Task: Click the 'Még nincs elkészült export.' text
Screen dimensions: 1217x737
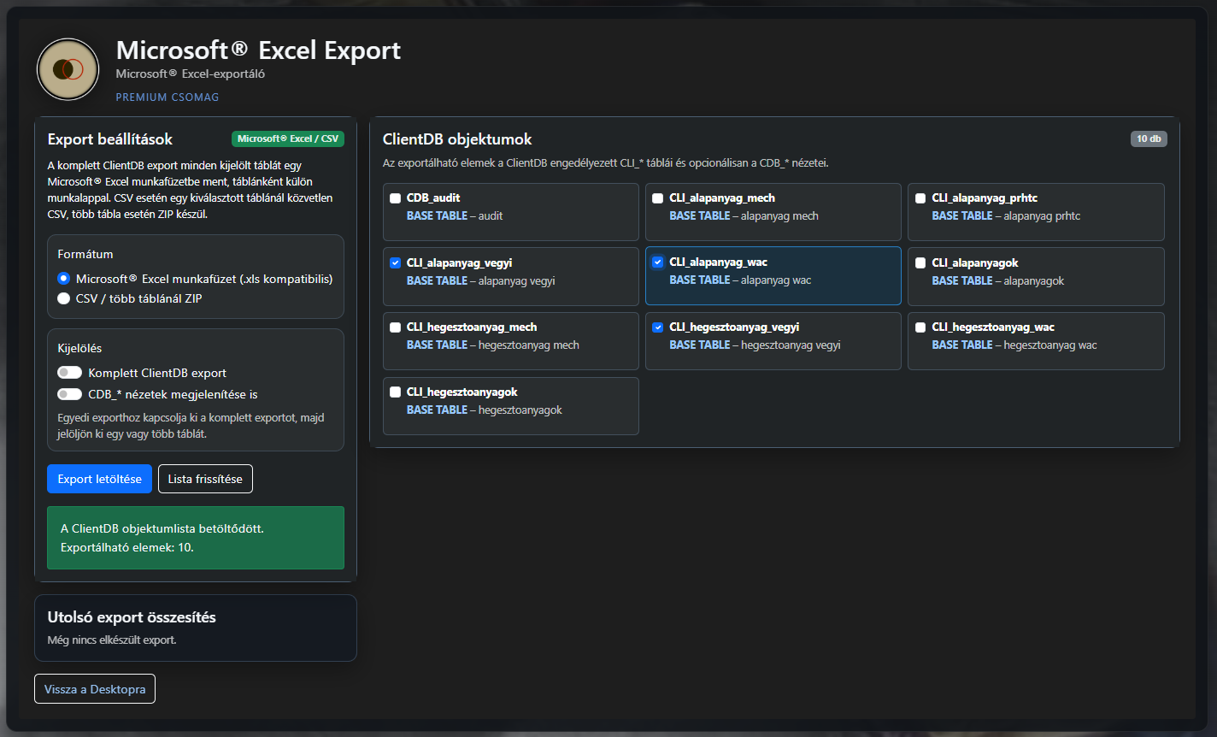Action: tap(112, 640)
